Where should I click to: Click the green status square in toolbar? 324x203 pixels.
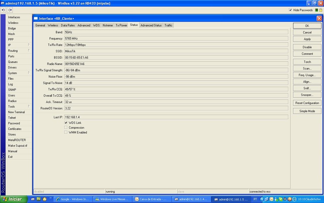[317, 10]
